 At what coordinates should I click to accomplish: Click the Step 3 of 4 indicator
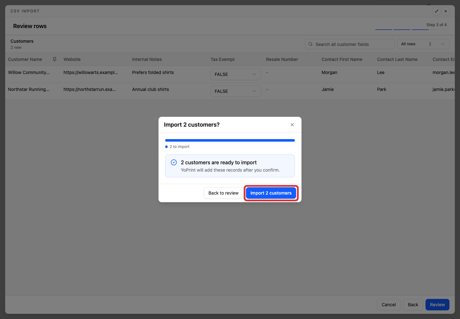(x=437, y=25)
